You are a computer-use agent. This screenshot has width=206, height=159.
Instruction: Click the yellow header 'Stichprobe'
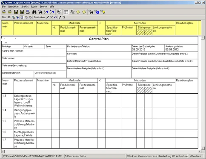[x=144, y=28]
